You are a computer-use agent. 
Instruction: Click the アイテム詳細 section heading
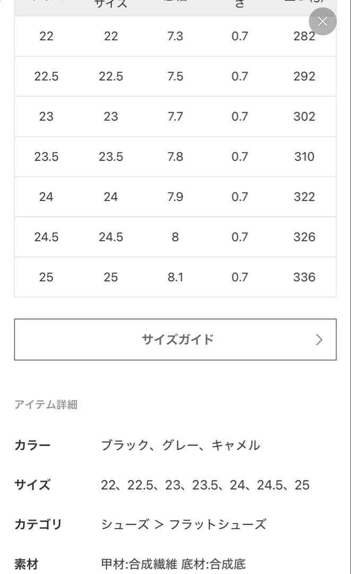[46, 405]
